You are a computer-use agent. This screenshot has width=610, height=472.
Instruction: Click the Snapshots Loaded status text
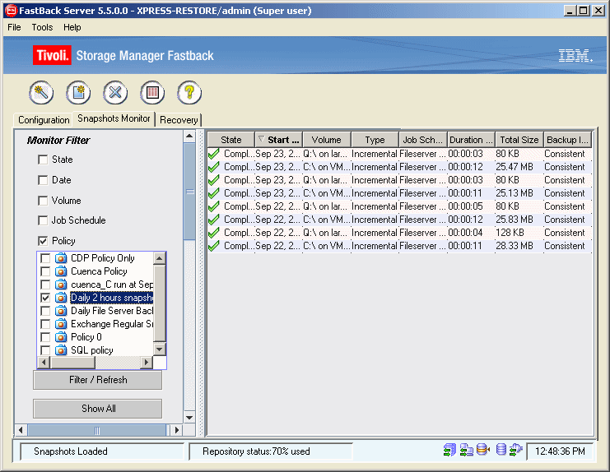pos(71,451)
